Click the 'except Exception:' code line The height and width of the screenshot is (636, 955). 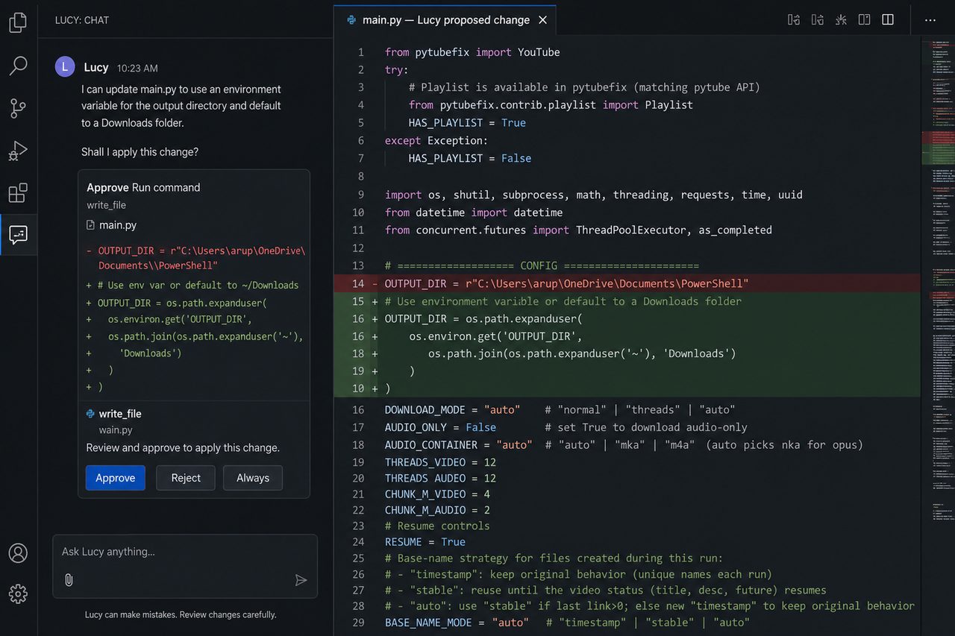[436, 140]
